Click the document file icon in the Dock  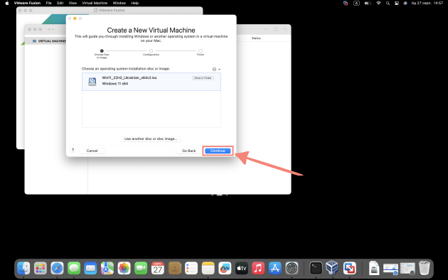pos(374,268)
